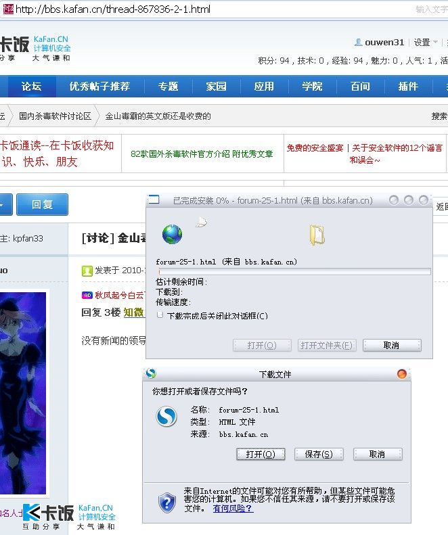
Task: Click the Kafan logo at page bottom
Action: [69, 517]
